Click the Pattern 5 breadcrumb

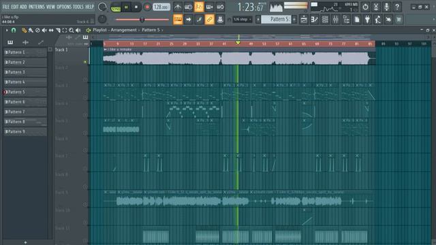coord(151,30)
